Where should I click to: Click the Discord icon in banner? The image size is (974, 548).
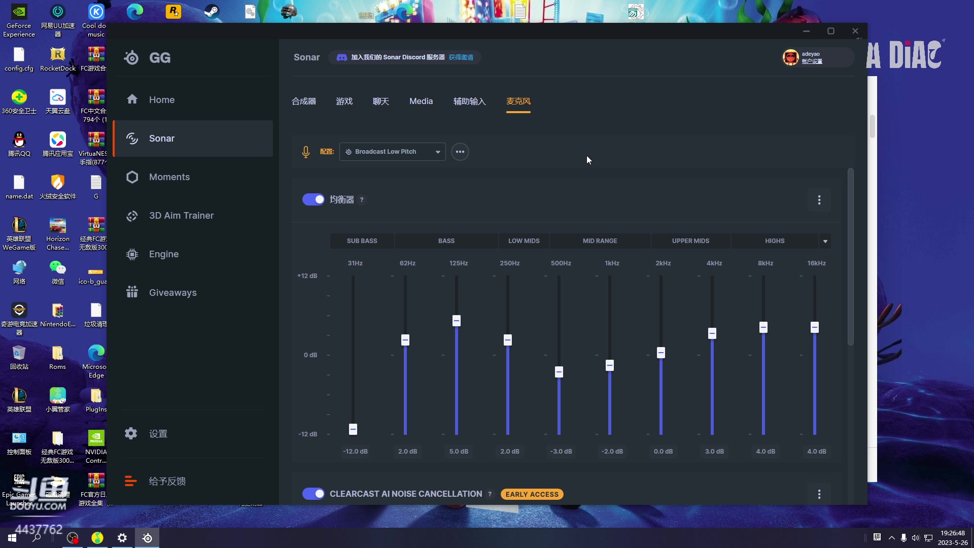[x=342, y=57]
